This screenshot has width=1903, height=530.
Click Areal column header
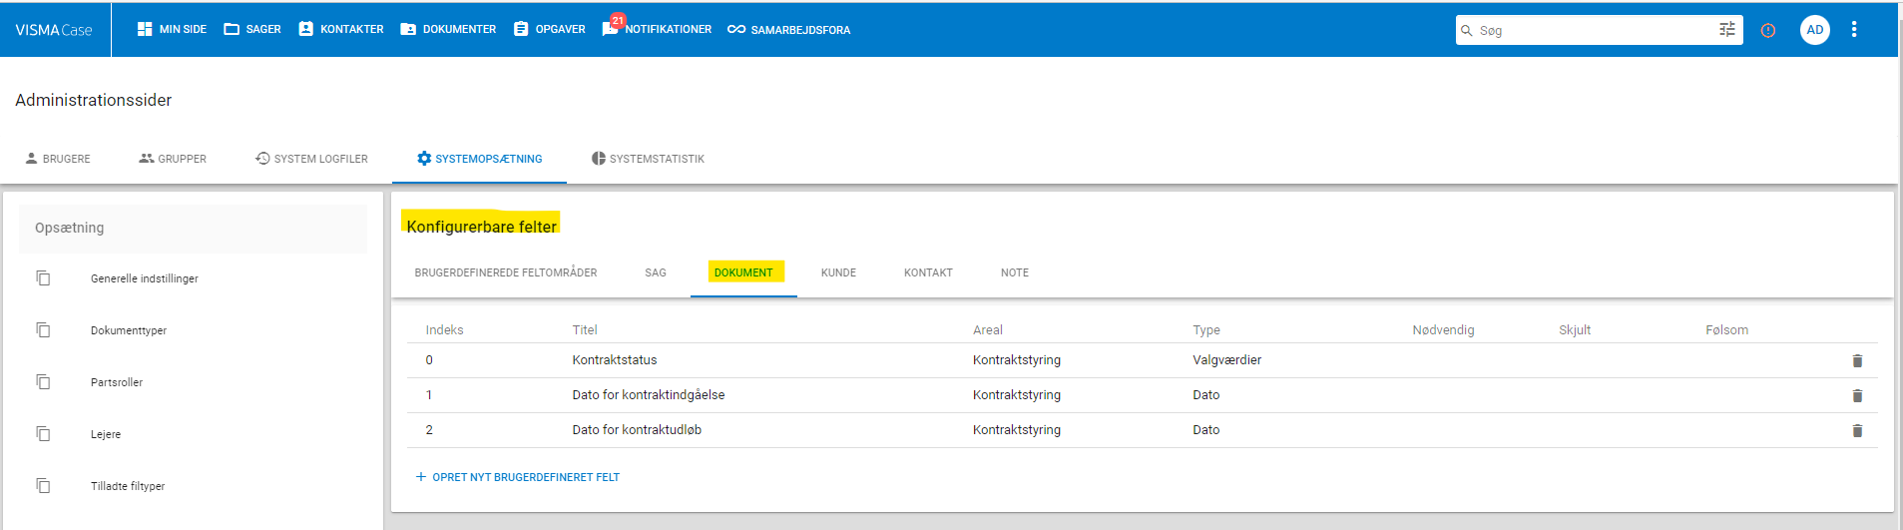coord(988,330)
